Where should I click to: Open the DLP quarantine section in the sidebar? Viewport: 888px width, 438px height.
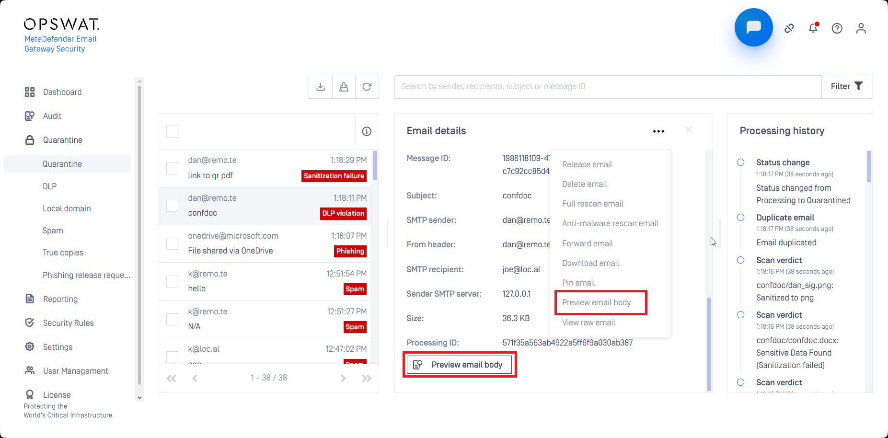tap(50, 186)
